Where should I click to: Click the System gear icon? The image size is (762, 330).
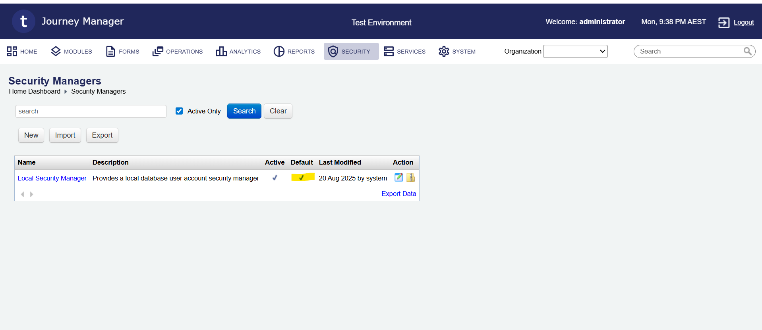[443, 52]
